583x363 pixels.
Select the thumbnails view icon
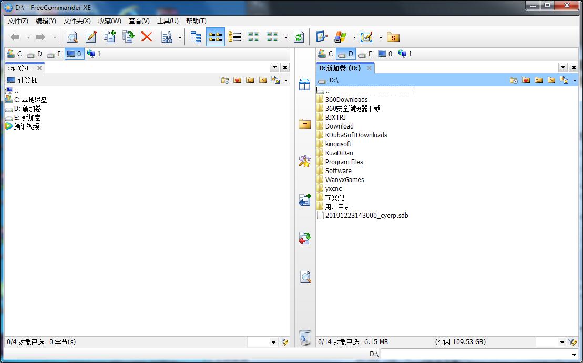point(272,37)
